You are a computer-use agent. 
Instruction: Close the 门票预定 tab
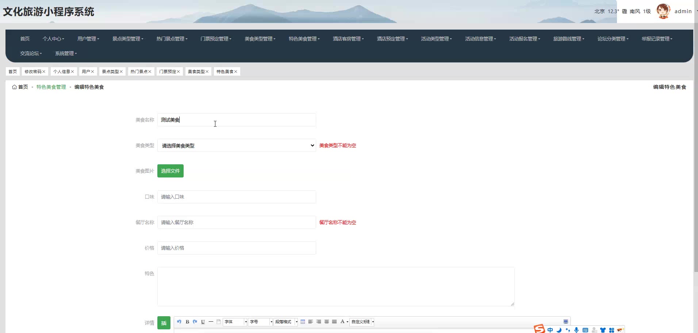179,72
